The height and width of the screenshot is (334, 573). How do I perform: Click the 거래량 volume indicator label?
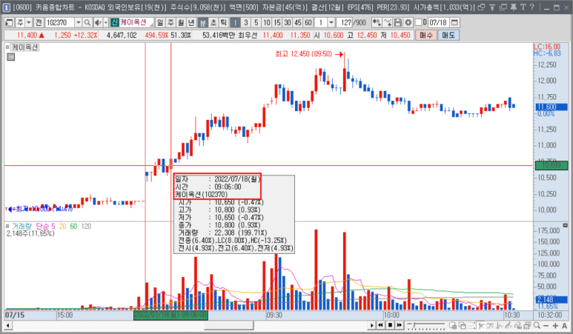pyautogui.click(x=21, y=227)
